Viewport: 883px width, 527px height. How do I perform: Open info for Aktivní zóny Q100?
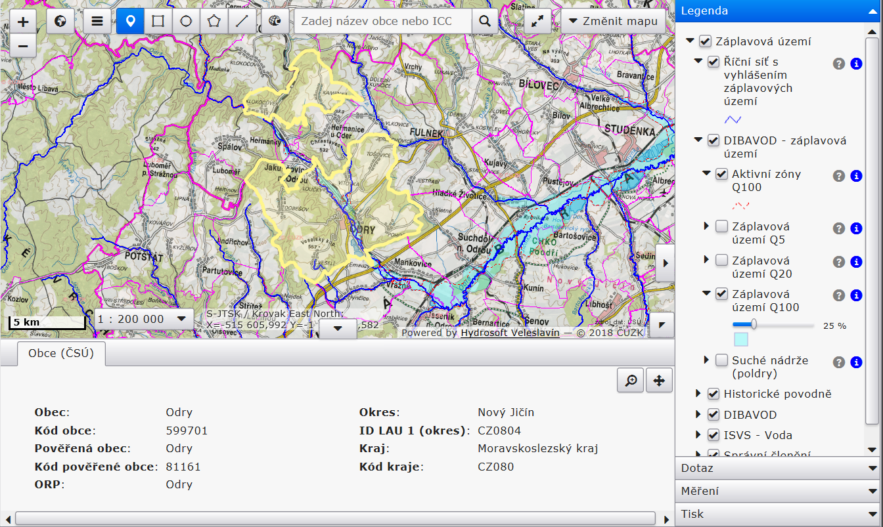click(856, 176)
